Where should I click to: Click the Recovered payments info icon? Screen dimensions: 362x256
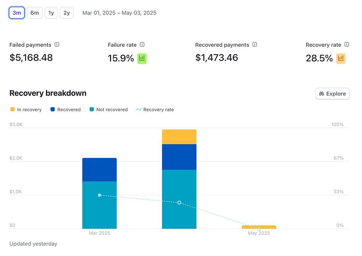pyautogui.click(x=255, y=45)
